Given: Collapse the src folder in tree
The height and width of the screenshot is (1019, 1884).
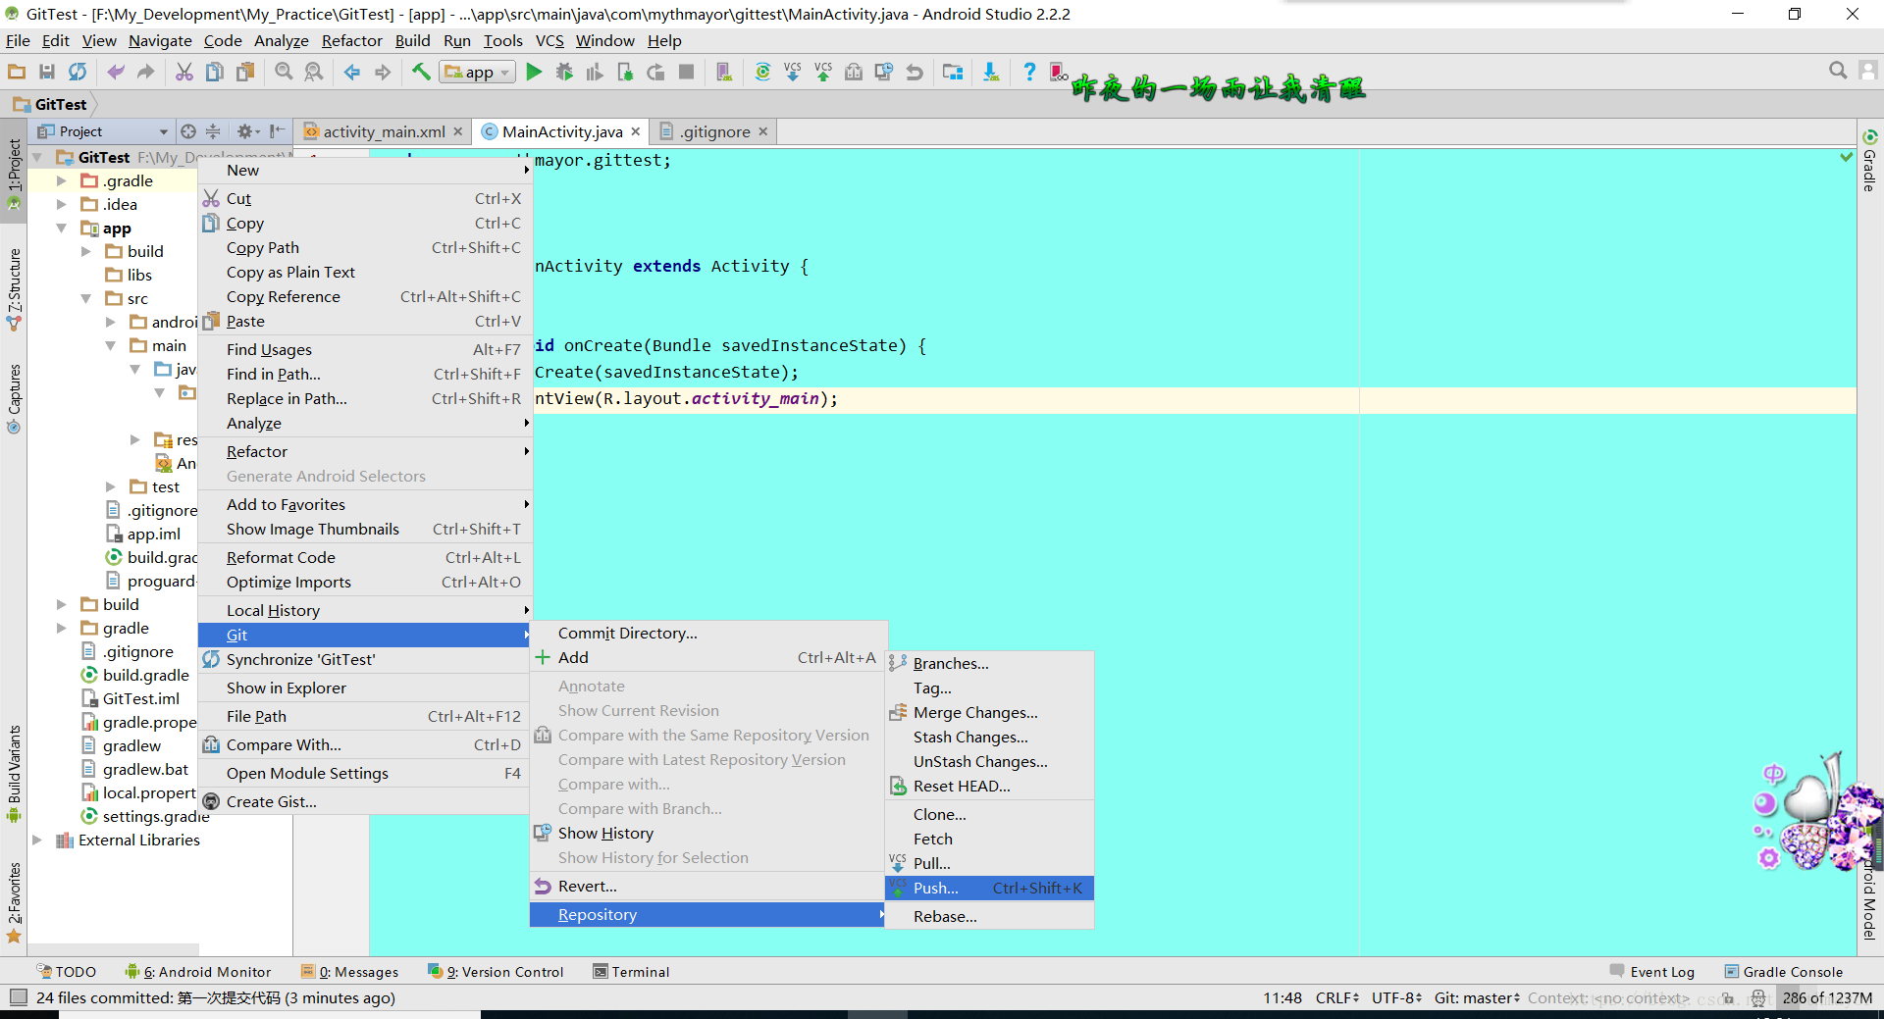Looking at the screenshot, I should pyautogui.click(x=85, y=298).
